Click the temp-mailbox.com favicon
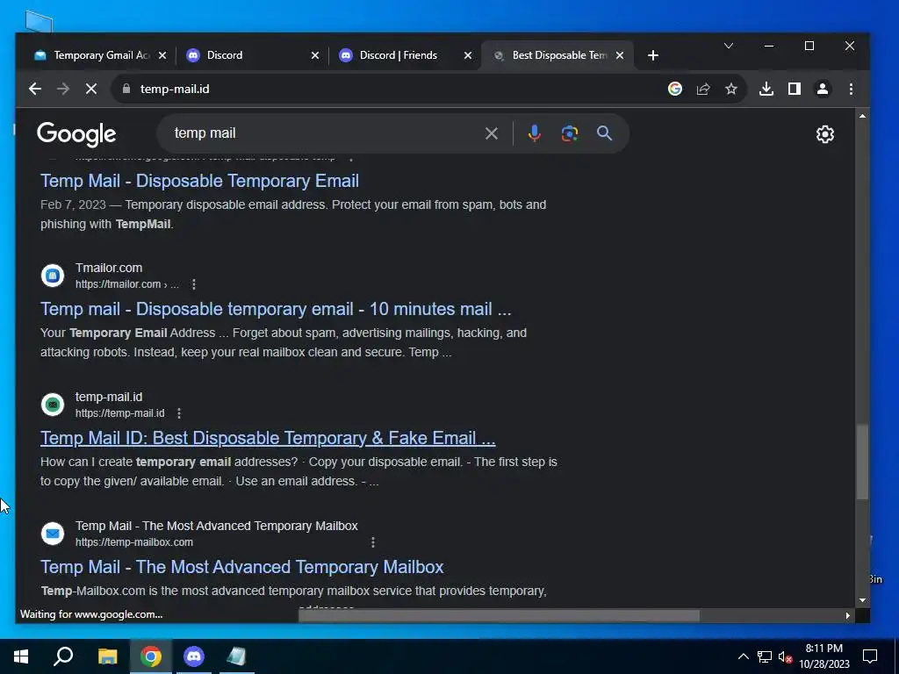The height and width of the screenshot is (674, 899). (53, 534)
